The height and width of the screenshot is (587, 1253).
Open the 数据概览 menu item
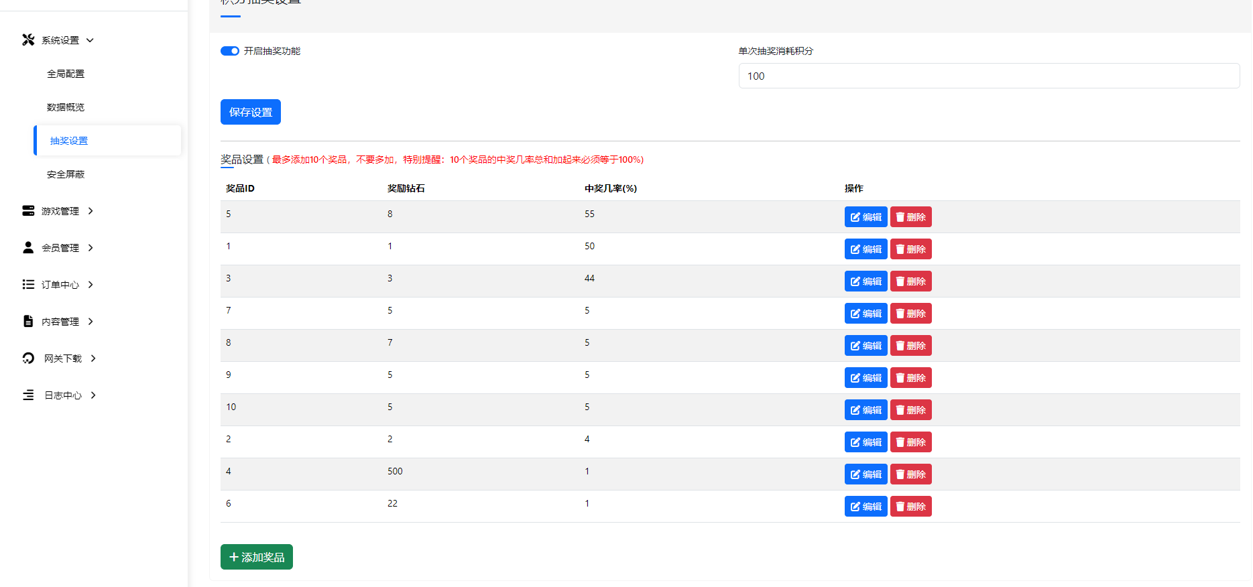coord(66,107)
